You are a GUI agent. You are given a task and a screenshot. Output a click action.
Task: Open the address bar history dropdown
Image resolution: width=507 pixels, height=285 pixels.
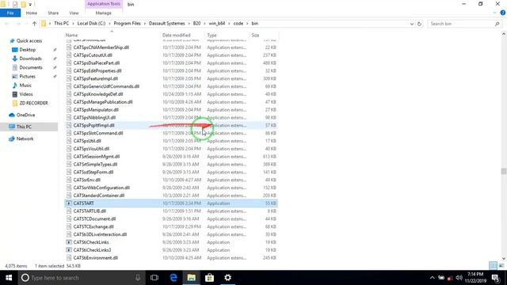point(412,24)
